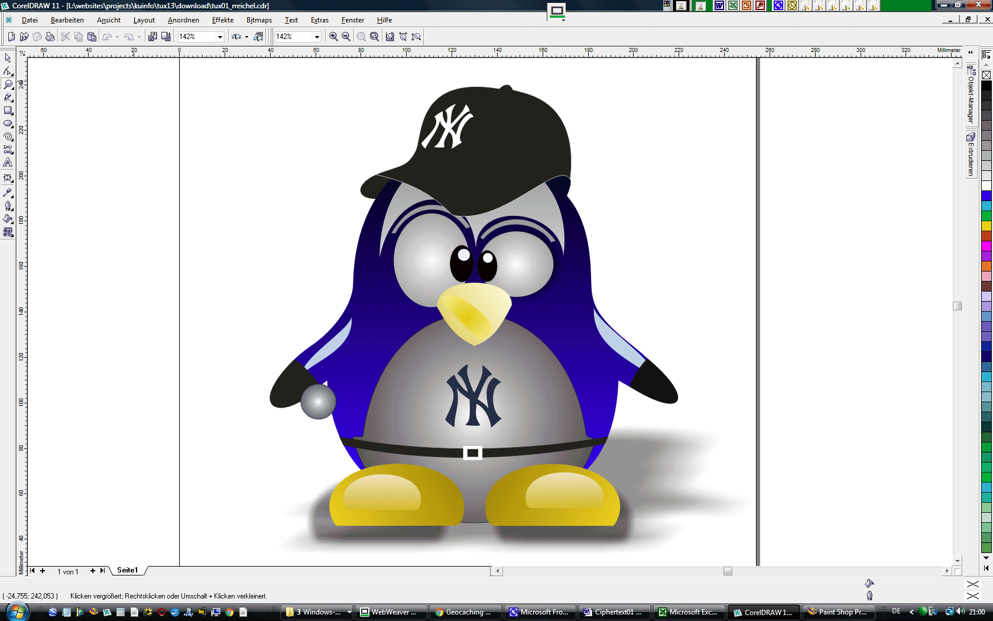Select the Text tool
This screenshot has width=993, height=621.
[8, 162]
